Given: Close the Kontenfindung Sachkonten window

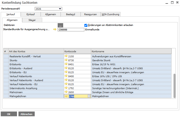Looking at the screenshot, I should coord(177,2).
